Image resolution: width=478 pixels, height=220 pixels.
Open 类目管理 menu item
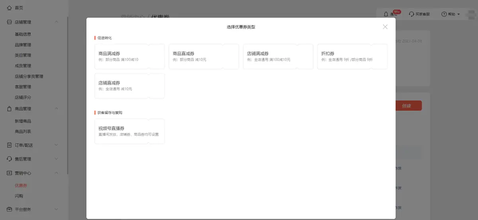23,55
